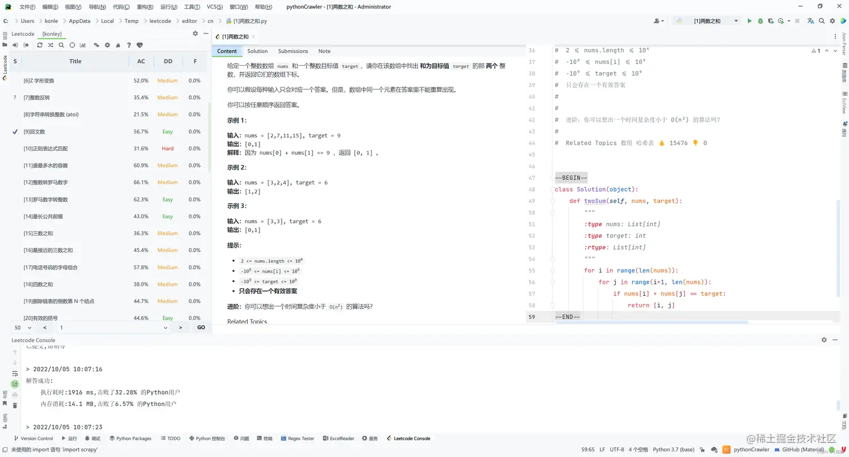This screenshot has width=849, height=457.
Task: Click the line position 59:65 indicator
Action: point(587,449)
